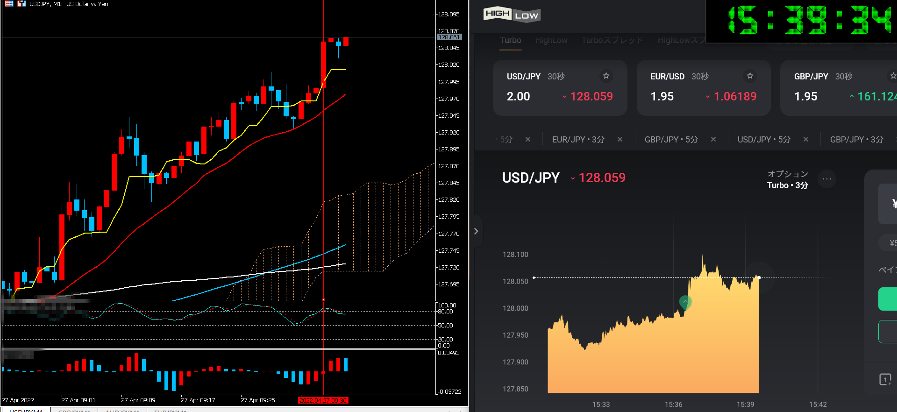Switch to GBP/JPY 3分 option tab
Viewport: 897px width, 412px height.
856,139
